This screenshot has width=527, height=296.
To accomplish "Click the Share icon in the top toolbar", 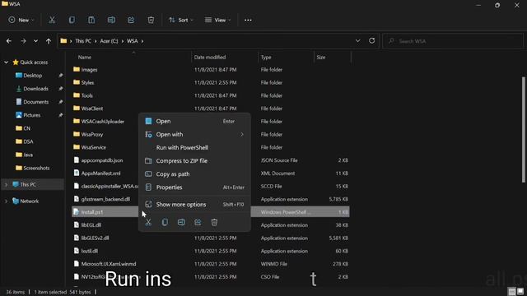I will point(131,20).
